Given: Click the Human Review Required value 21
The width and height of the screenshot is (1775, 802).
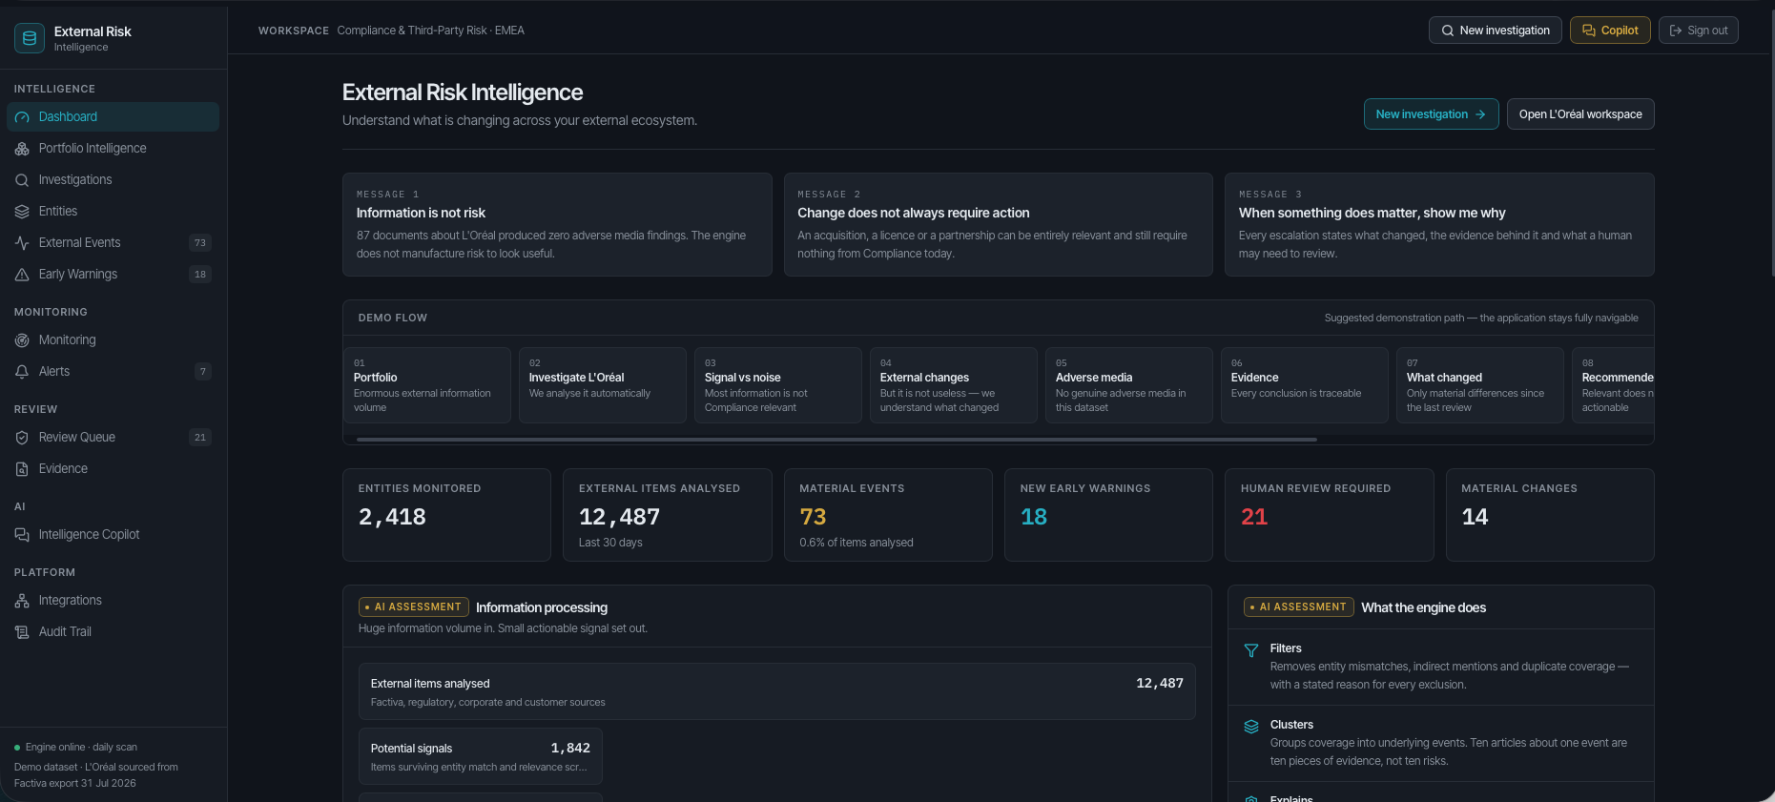Looking at the screenshot, I should (1254, 517).
